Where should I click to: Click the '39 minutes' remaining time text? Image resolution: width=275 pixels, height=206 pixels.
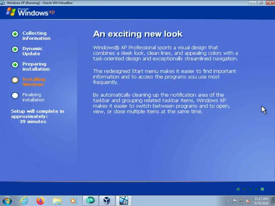(x=33, y=122)
